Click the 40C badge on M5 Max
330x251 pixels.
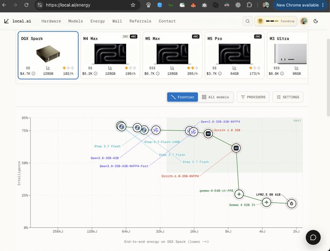tap(196, 36)
